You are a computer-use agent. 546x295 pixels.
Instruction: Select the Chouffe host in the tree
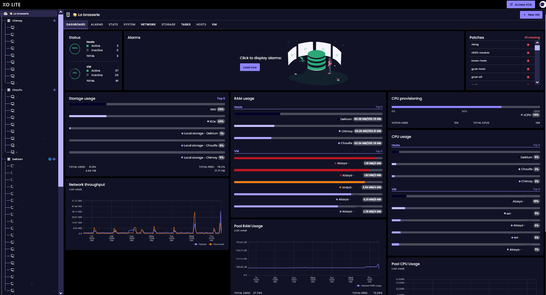[x=17, y=90]
